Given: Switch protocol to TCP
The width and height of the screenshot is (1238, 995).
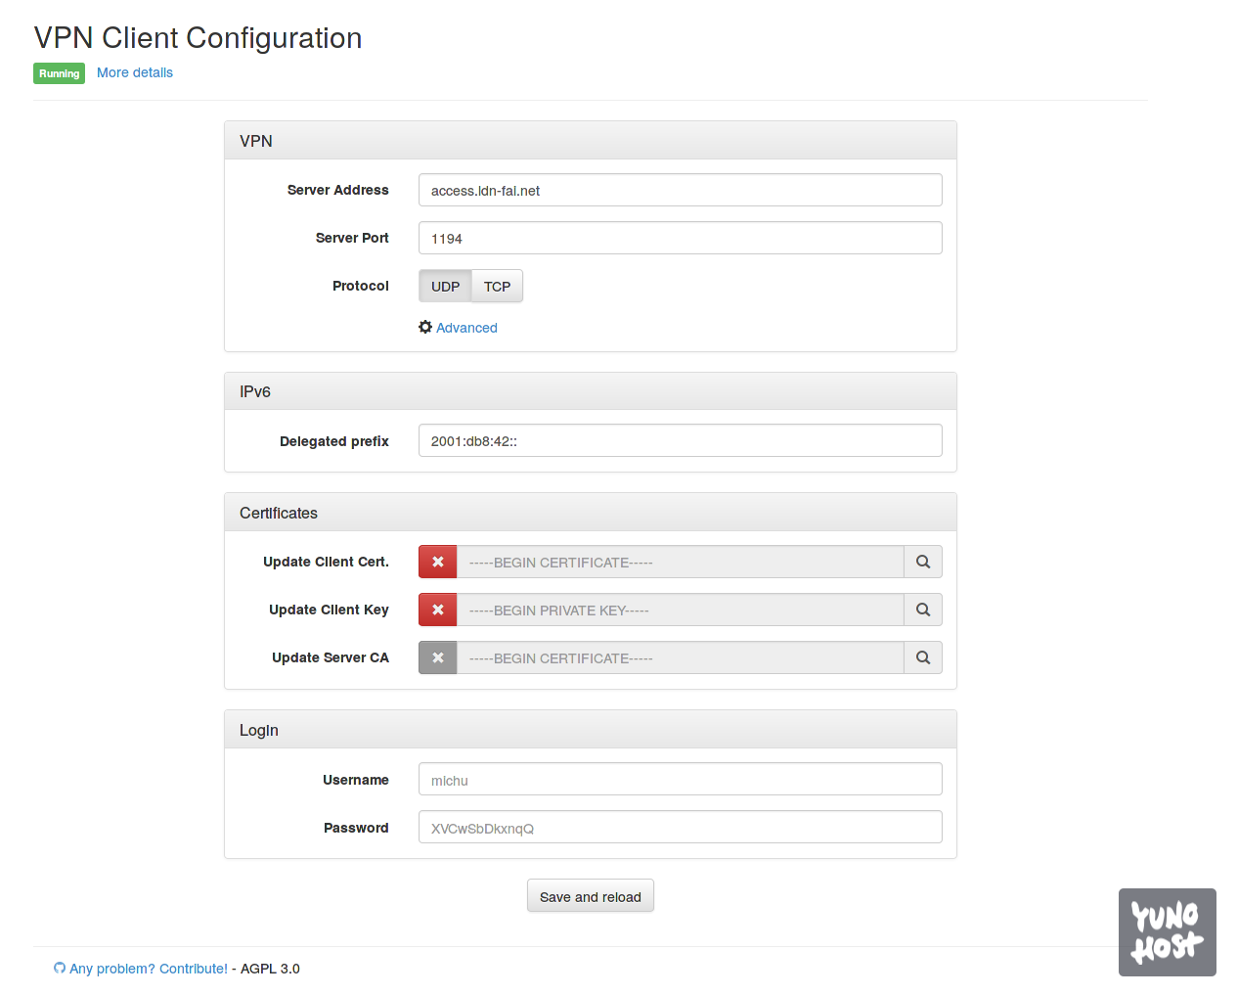Looking at the screenshot, I should [497, 287].
